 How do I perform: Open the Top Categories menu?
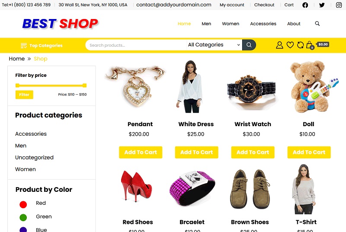42,46
